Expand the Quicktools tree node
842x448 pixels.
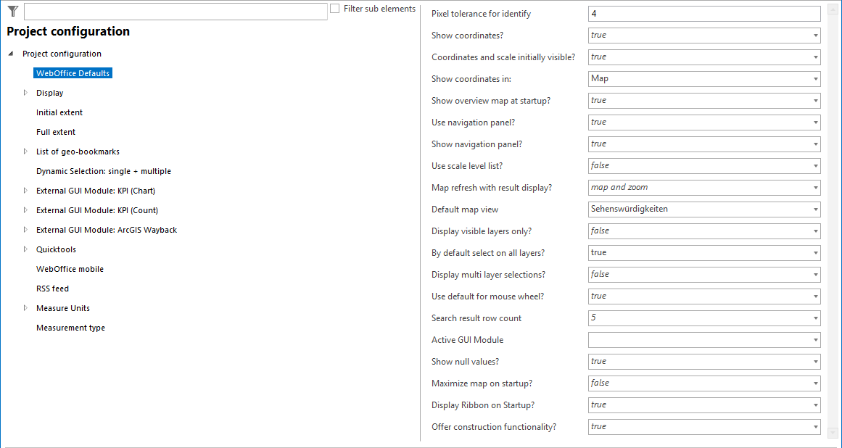[x=24, y=249]
